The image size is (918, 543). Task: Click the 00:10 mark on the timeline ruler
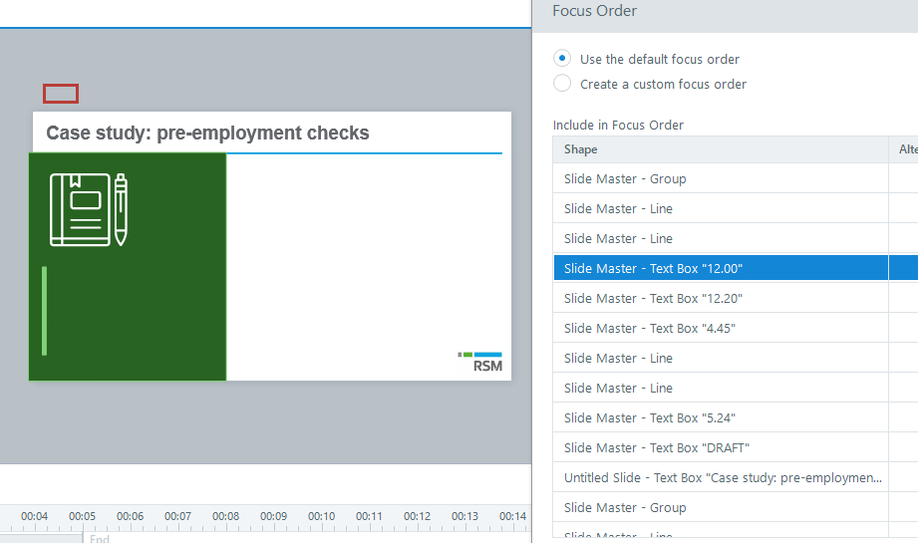(321, 516)
